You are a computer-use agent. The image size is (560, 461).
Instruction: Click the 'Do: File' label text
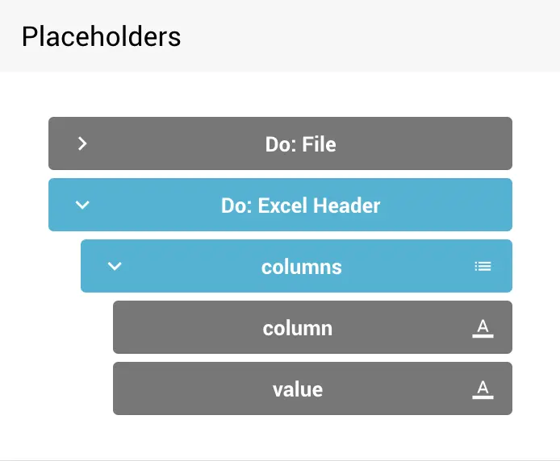click(x=300, y=144)
